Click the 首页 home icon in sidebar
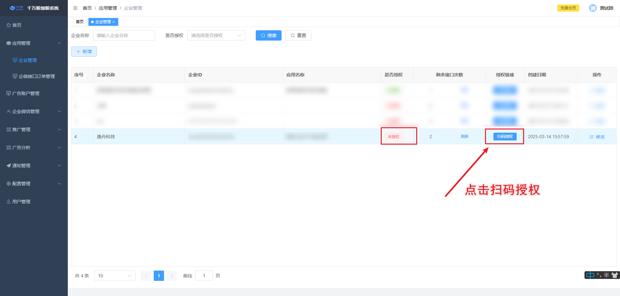This screenshot has width=620, height=296. coord(9,25)
